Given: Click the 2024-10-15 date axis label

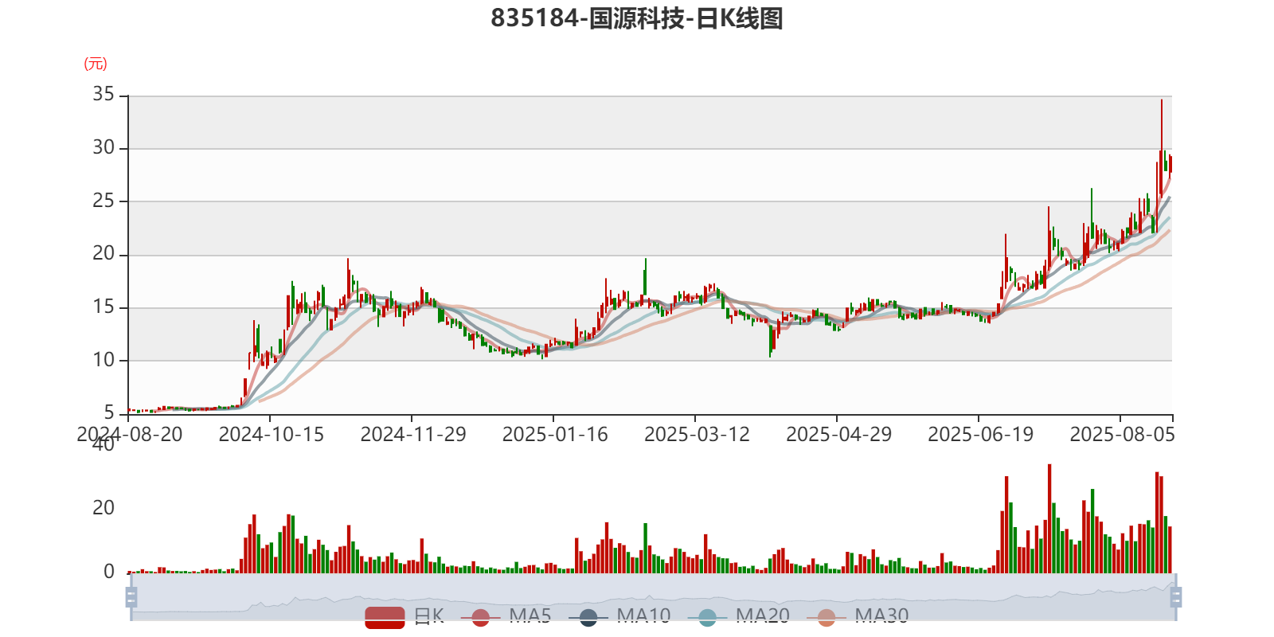Looking at the screenshot, I should tap(272, 434).
